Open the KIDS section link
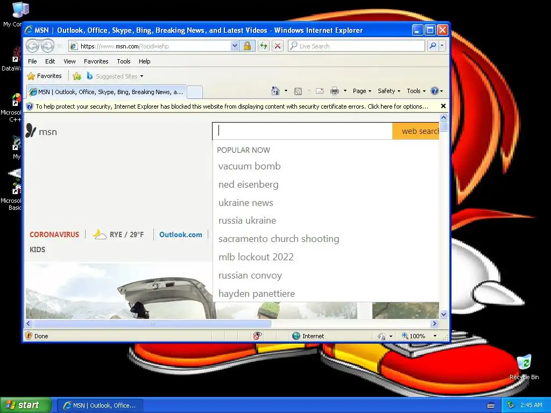The height and width of the screenshot is (413, 551). (37, 250)
